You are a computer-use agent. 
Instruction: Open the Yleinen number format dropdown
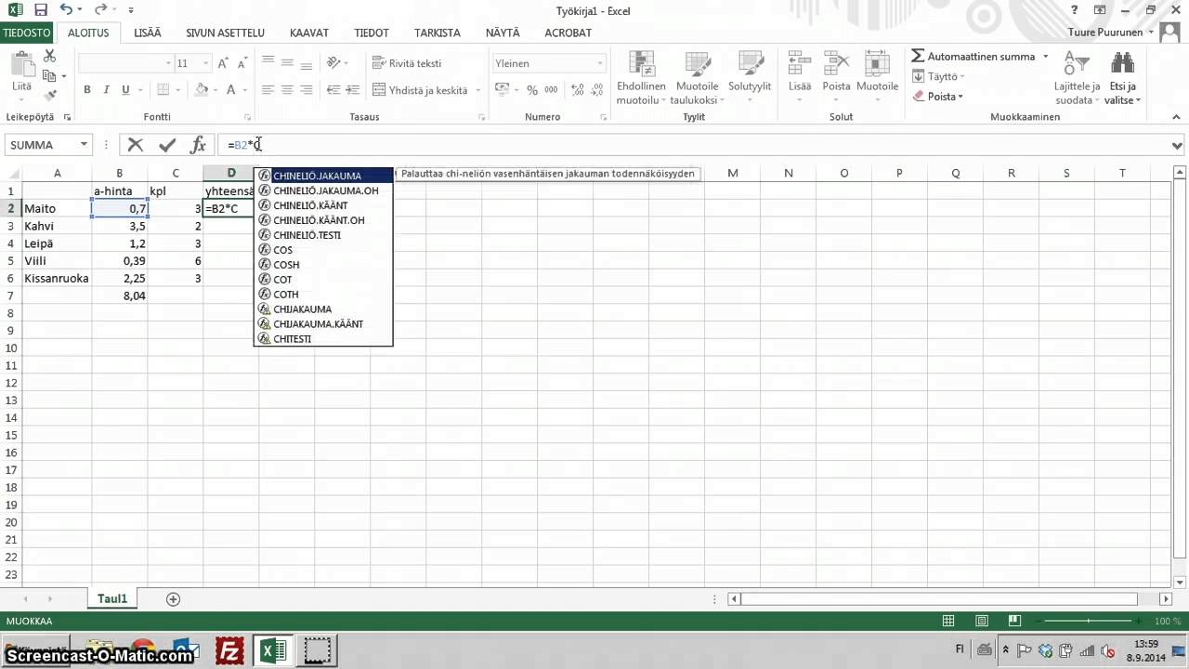click(599, 63)
